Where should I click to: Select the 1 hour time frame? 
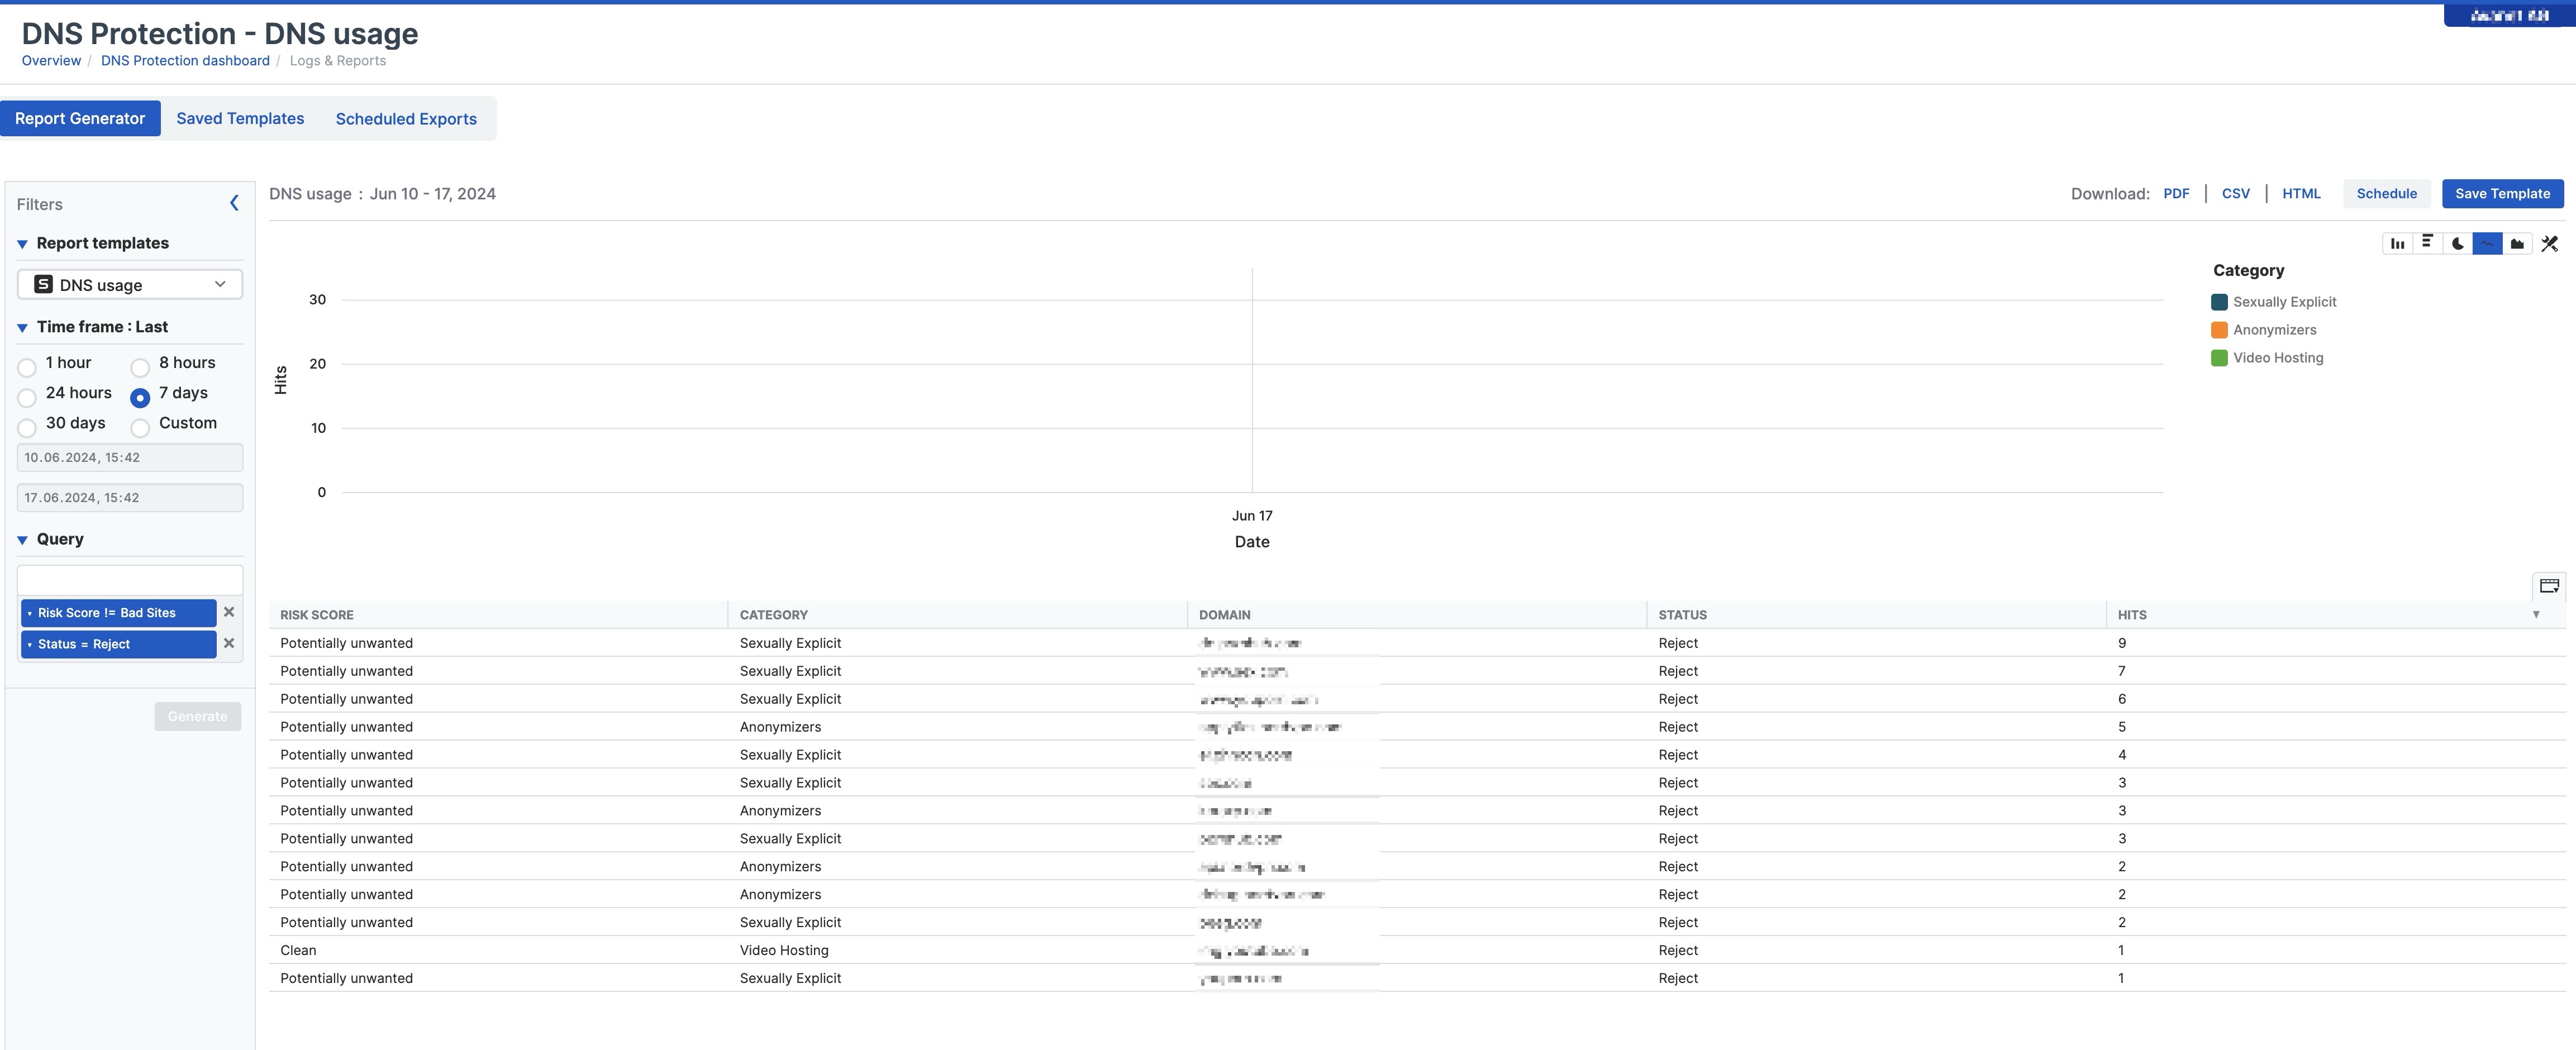coord(27,367)
